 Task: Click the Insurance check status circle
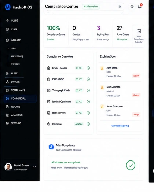[x=88, y=124]
